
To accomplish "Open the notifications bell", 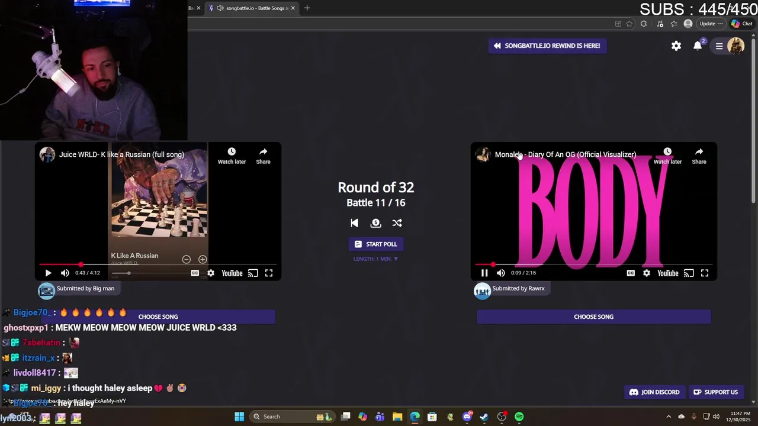I will click(x=698, y=46).
